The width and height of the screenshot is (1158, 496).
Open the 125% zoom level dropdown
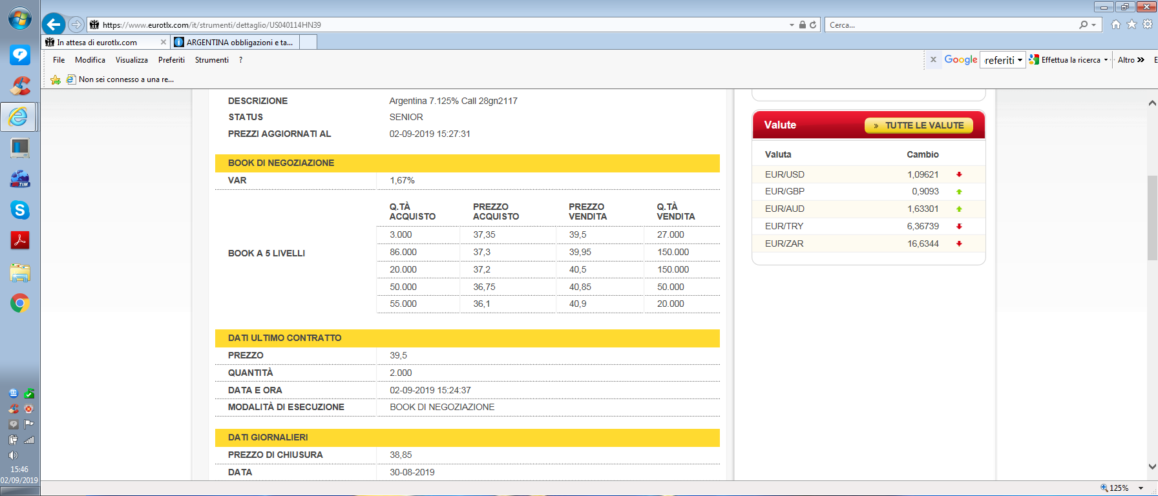click(1141, 488)
